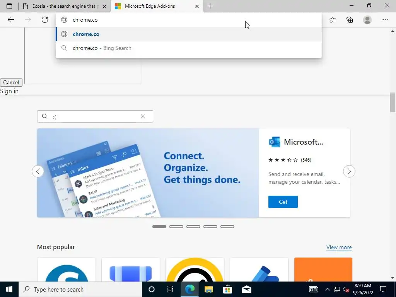Open Mail app from taskbar

click(246, 289)
